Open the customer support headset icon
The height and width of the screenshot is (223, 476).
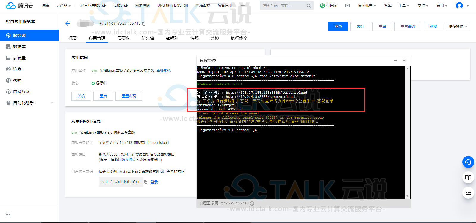468,162
